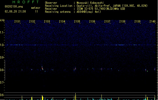
Task: Click the 2139 time marker
Action: click(x=137, y=21)
